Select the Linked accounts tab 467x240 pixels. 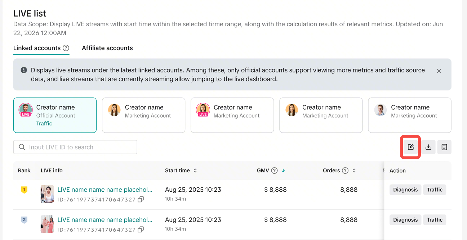click(37, 48)
